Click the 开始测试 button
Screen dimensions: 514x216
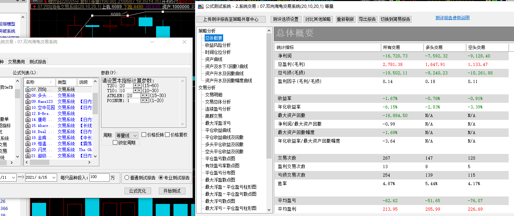coord(172,191)
